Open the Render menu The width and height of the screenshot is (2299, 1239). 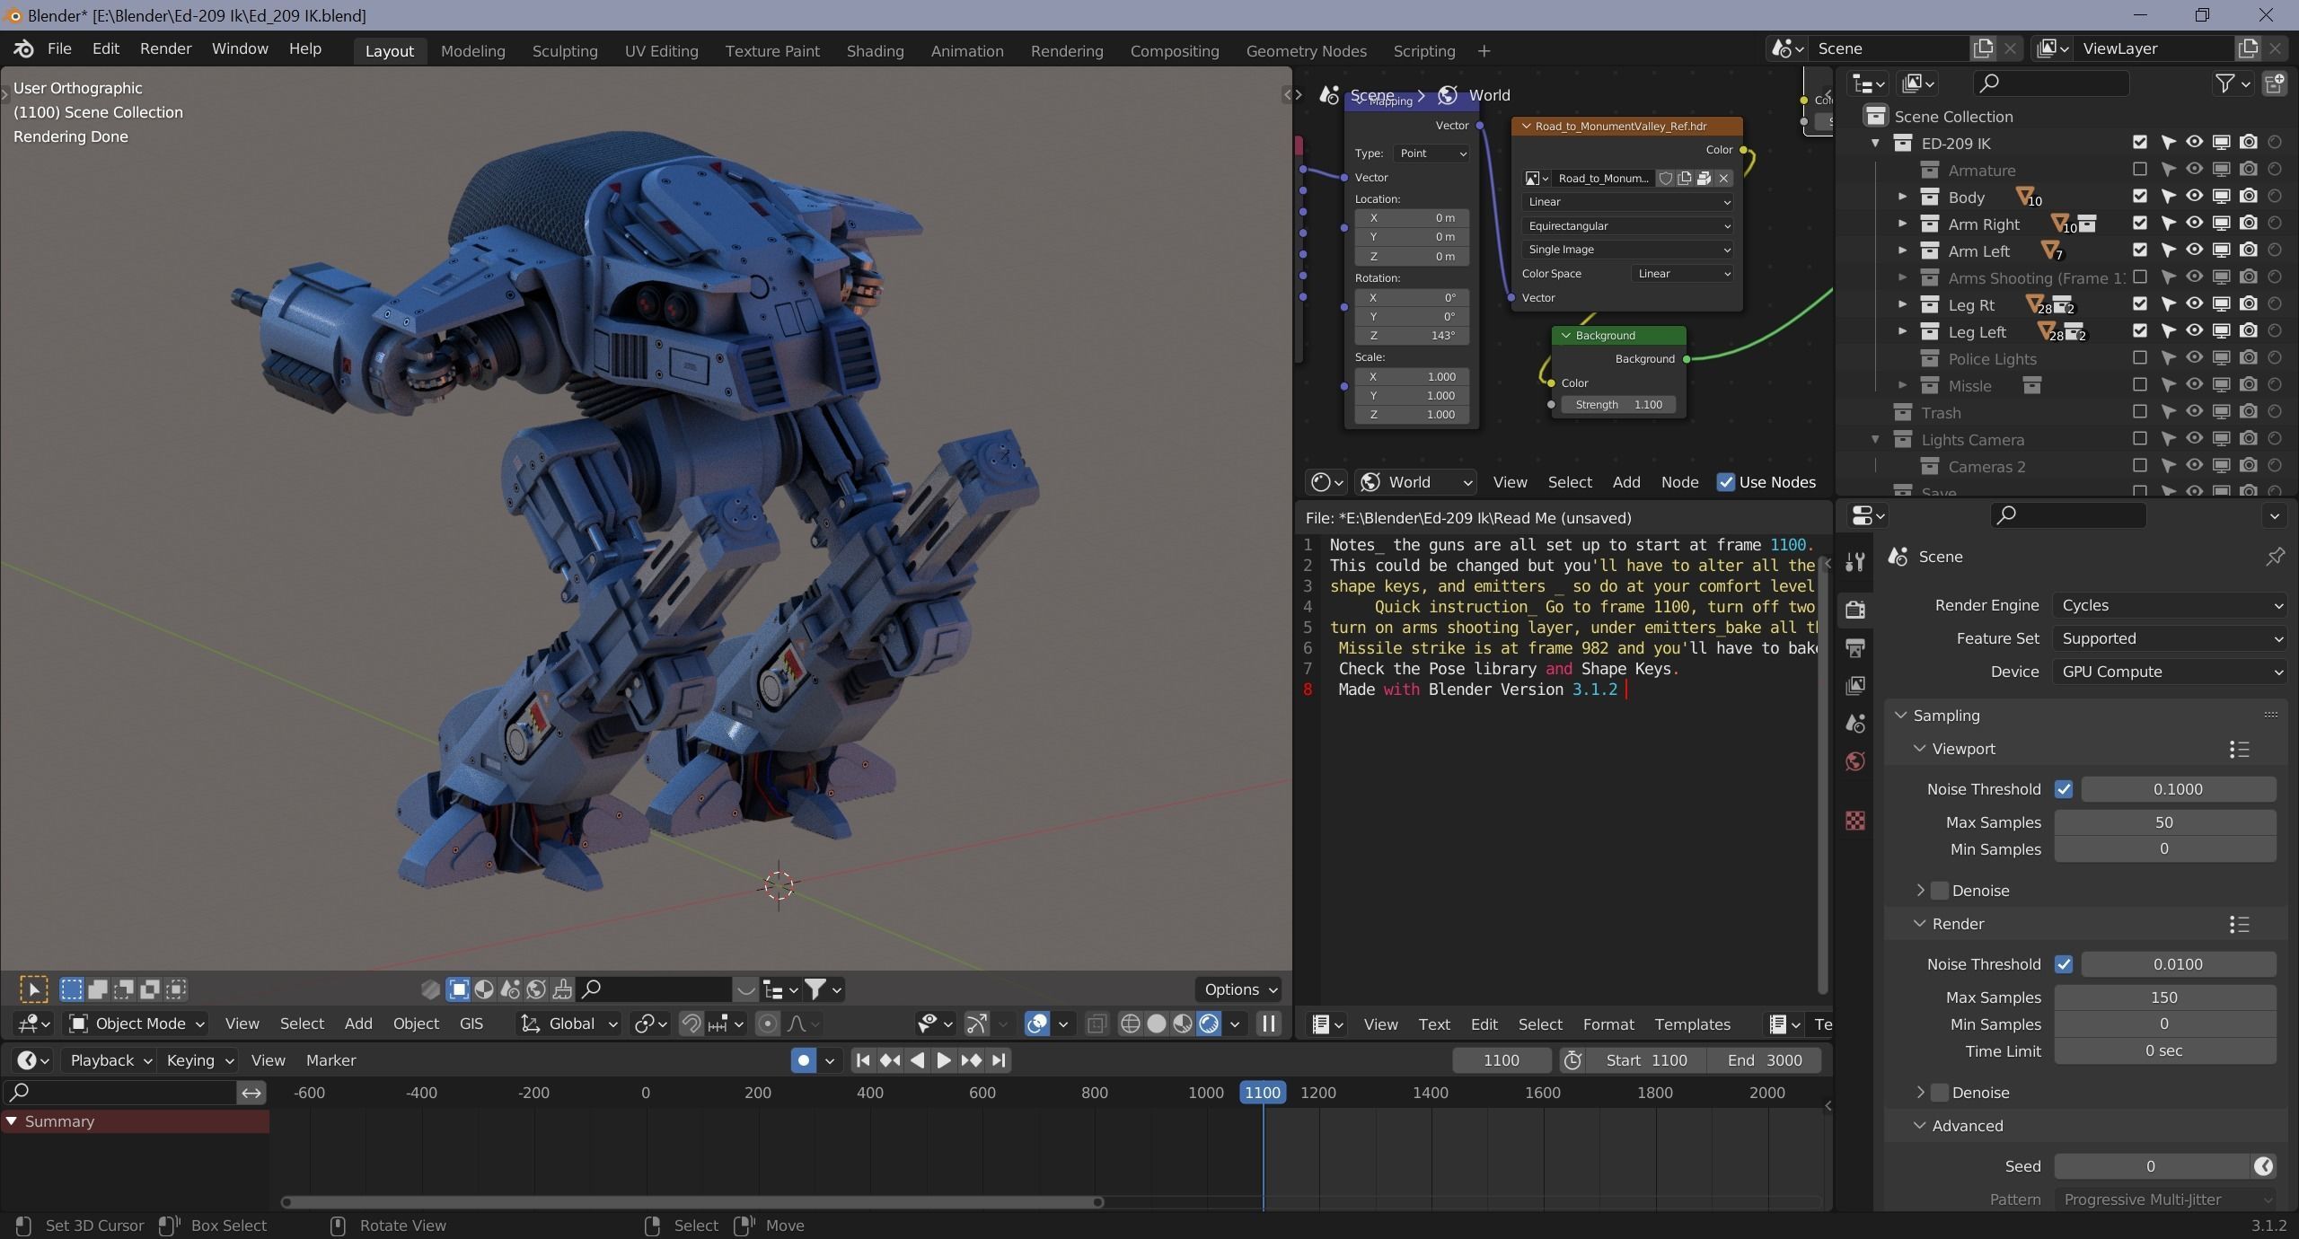165,49
